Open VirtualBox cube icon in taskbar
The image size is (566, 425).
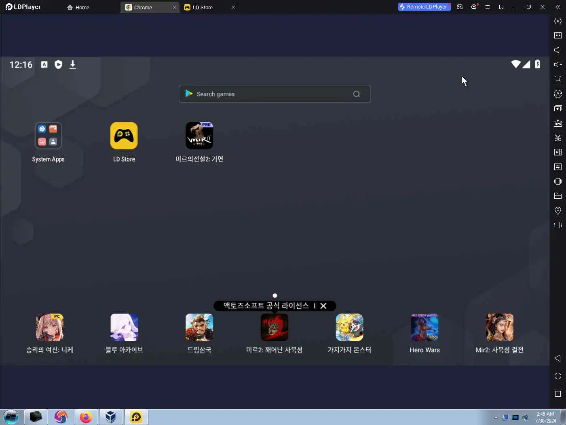tap(111, 417)
